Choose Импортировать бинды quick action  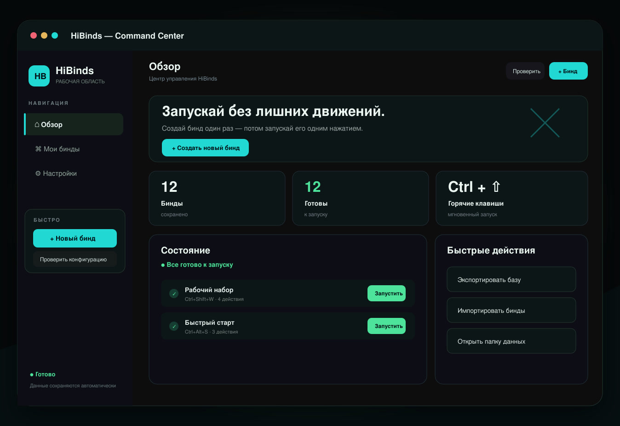click(511, 310)
